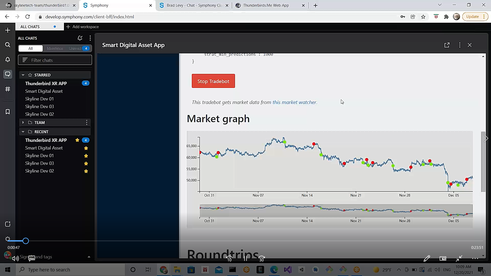
Task: Collapse the RECENT folder
Action: tap(23, 132)
